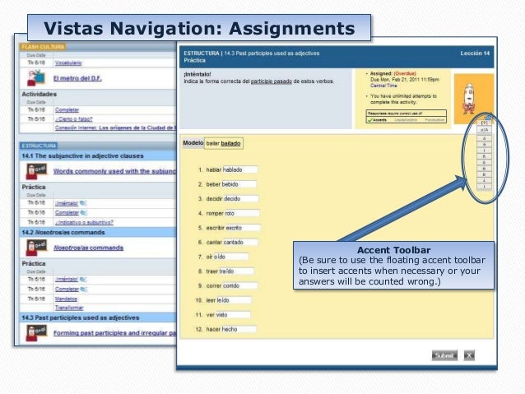This screenshot has height=394, width=525.
Task: Insert ¡ from the accent toolbar
Action: tap(484, 187)
